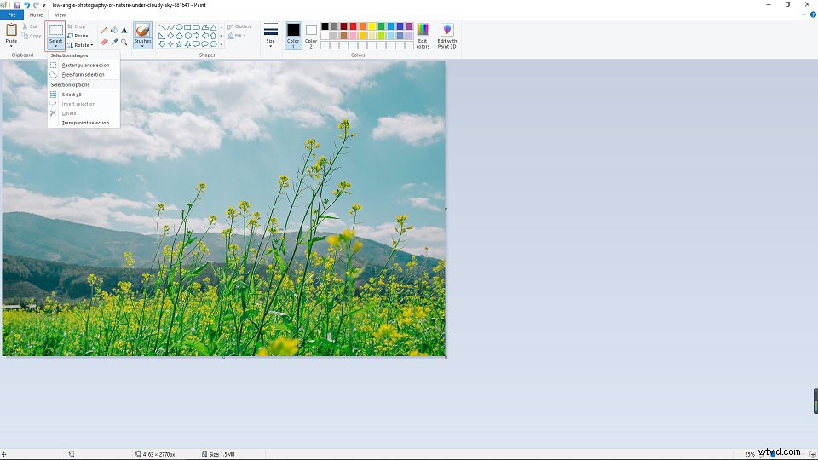Open Edit with Paint 3D

[x=447, y=35]
